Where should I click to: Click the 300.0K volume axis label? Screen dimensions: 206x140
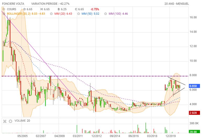point(194,123)
